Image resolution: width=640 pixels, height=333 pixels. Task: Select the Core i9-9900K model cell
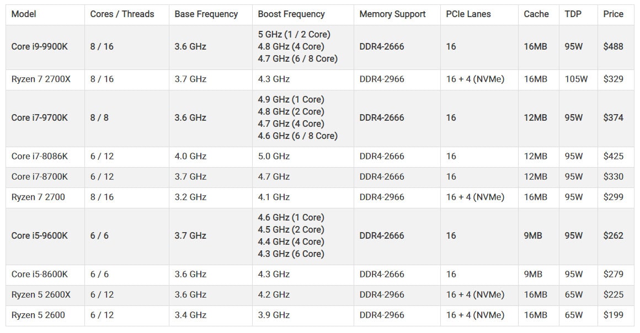[x=40, y=46]
